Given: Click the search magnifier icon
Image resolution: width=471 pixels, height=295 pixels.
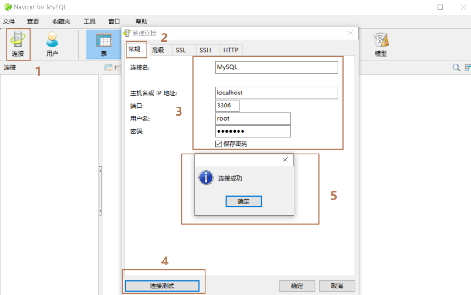Looking at the screenshot, I should tap(456, 67).
